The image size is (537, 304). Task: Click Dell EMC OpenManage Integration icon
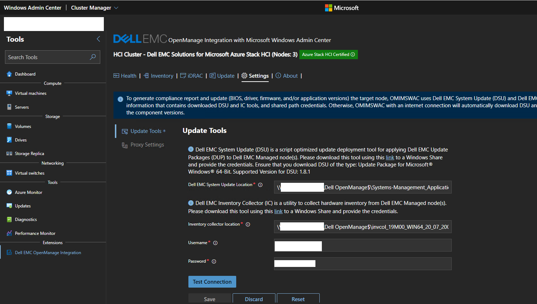9,252
